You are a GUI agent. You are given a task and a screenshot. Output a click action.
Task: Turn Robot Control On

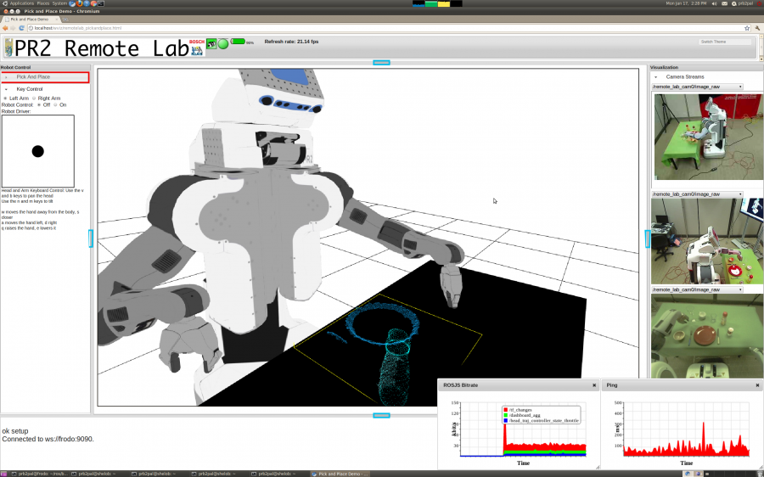click(x=55, y=105)
